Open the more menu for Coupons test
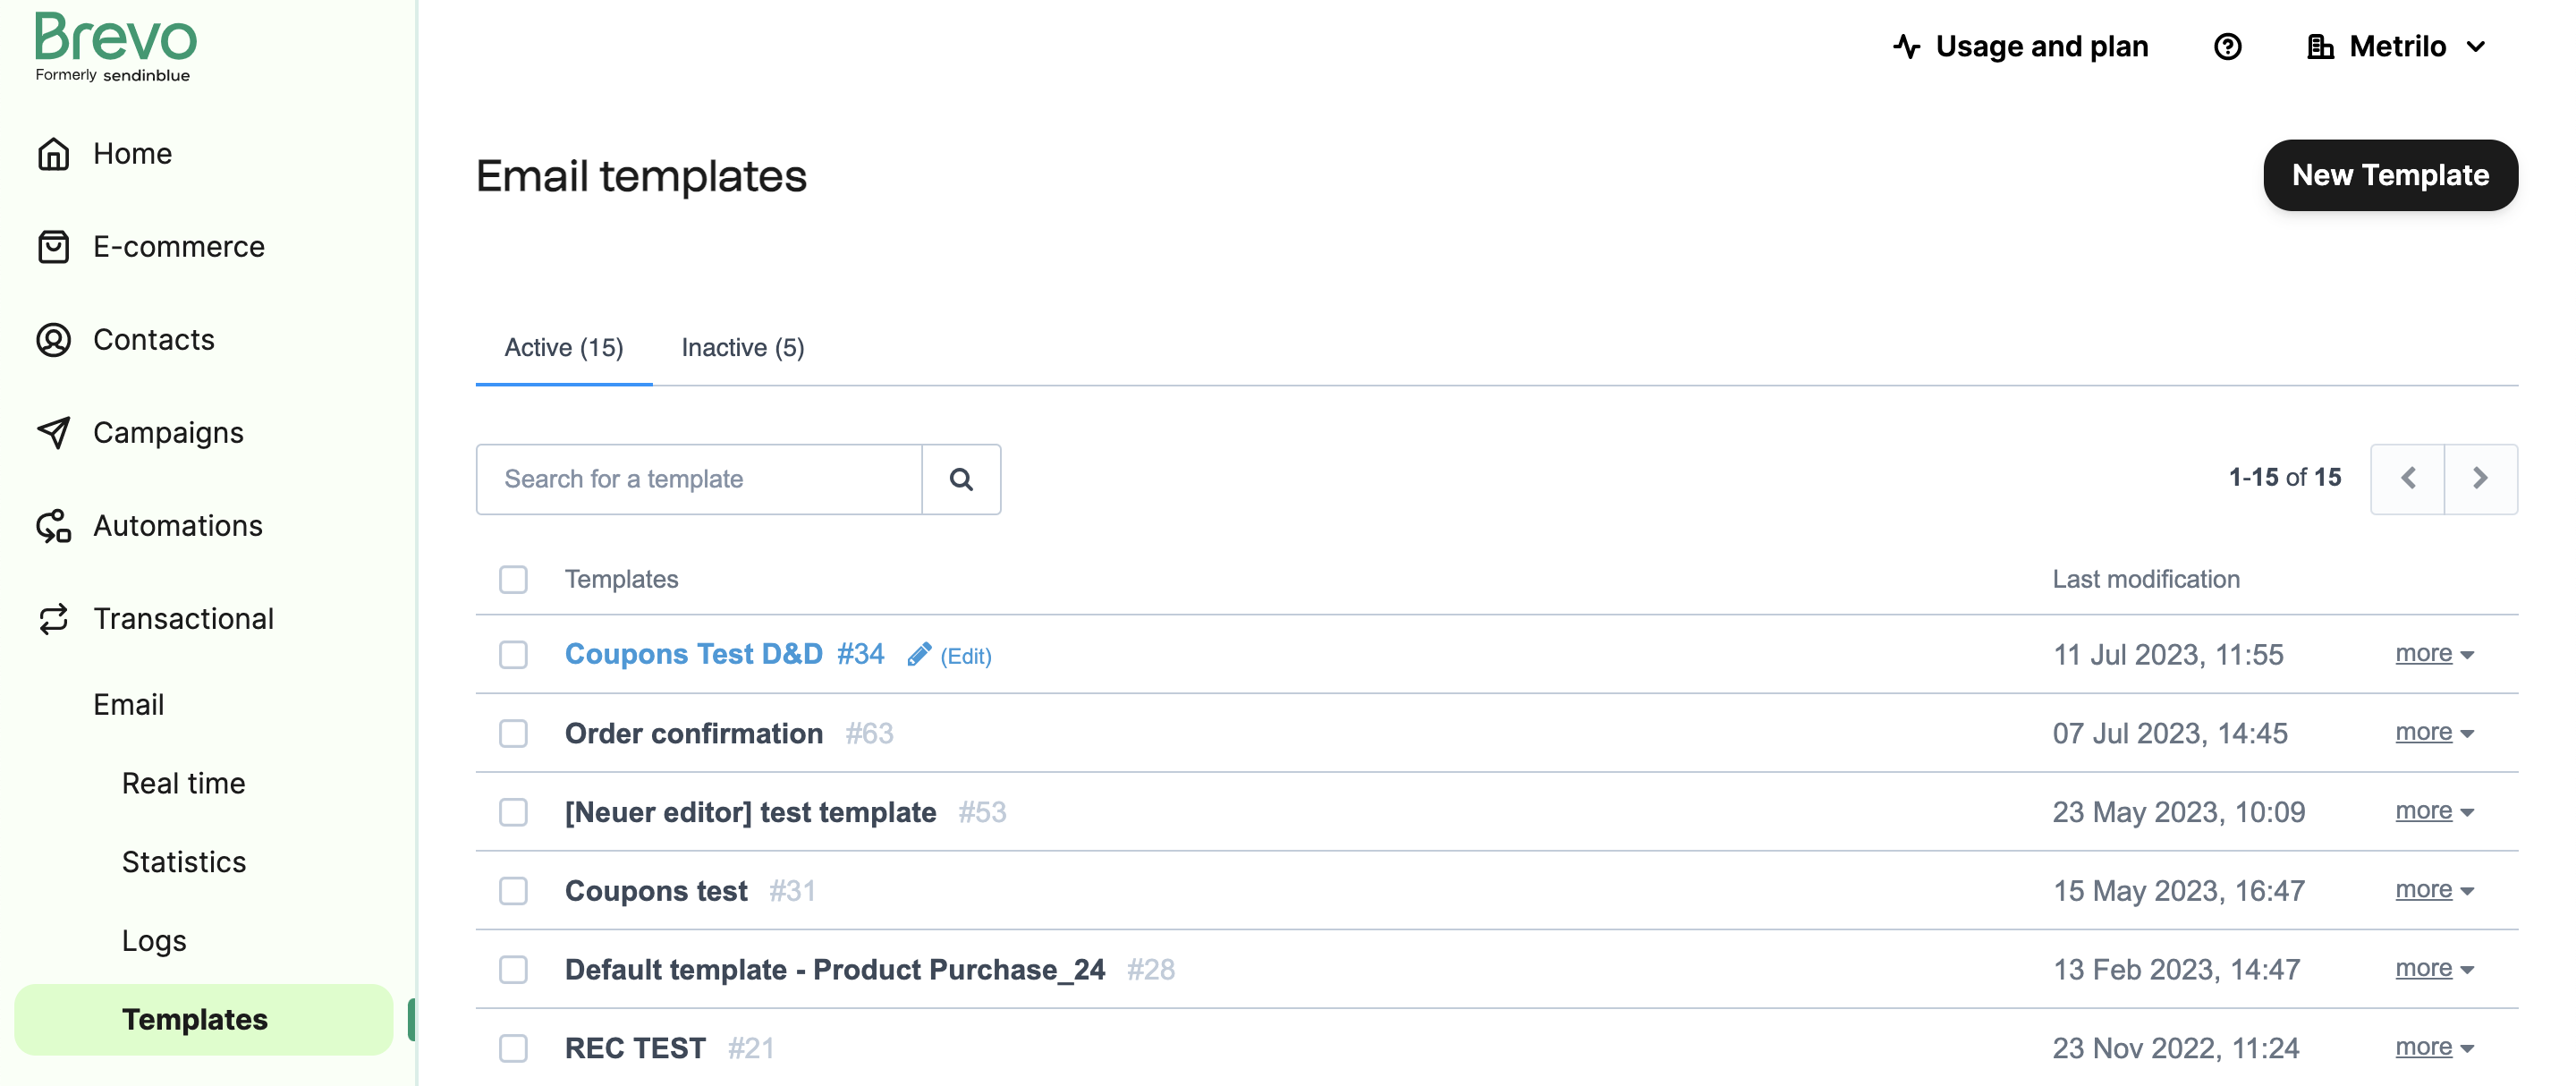Viewport: 2576px width, 1086px height. (x=2434, y=889)
